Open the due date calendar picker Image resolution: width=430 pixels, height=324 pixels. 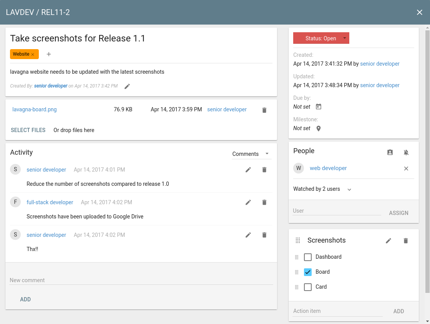318,107
